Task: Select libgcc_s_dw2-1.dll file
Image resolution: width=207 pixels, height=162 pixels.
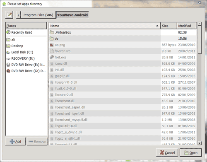Action: click(x=123, y=132)
